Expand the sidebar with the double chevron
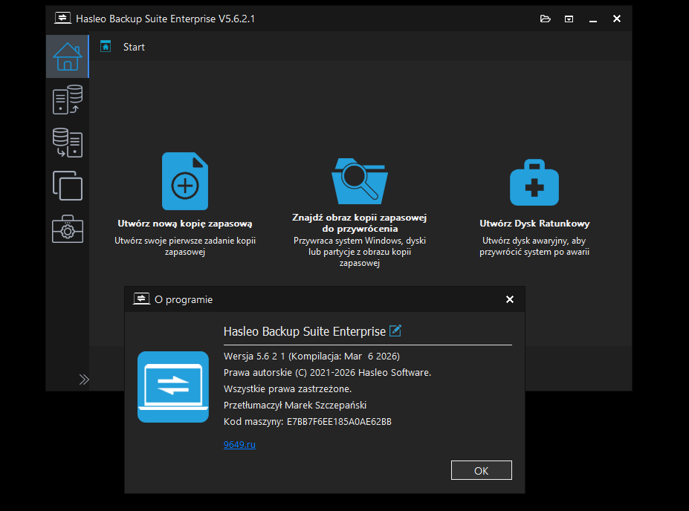 84,380
